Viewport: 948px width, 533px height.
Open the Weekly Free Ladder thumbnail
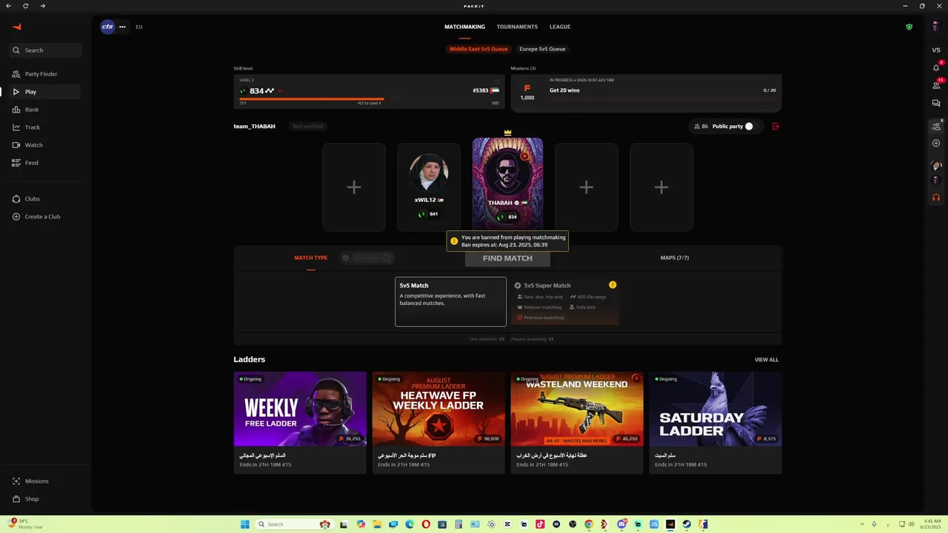[300, 409]
